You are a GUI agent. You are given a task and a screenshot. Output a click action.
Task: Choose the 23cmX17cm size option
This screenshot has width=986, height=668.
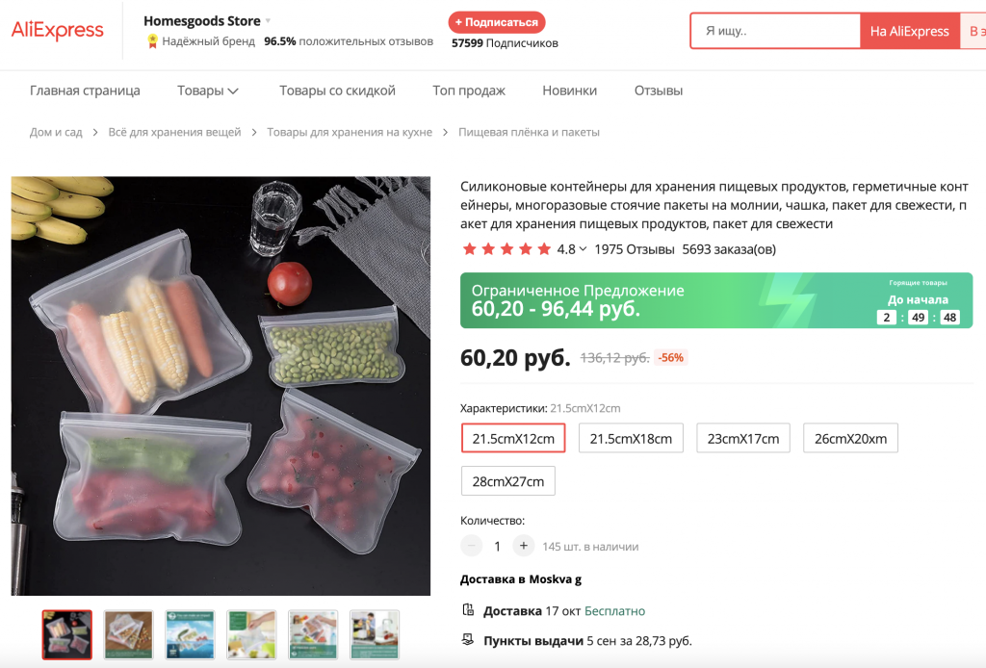point(743,438)
